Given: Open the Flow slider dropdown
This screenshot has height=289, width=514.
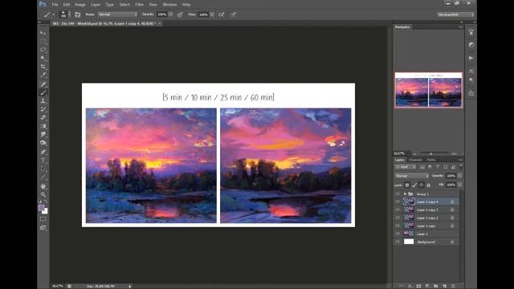Looking at the screenshot, I should pos(212,14).
